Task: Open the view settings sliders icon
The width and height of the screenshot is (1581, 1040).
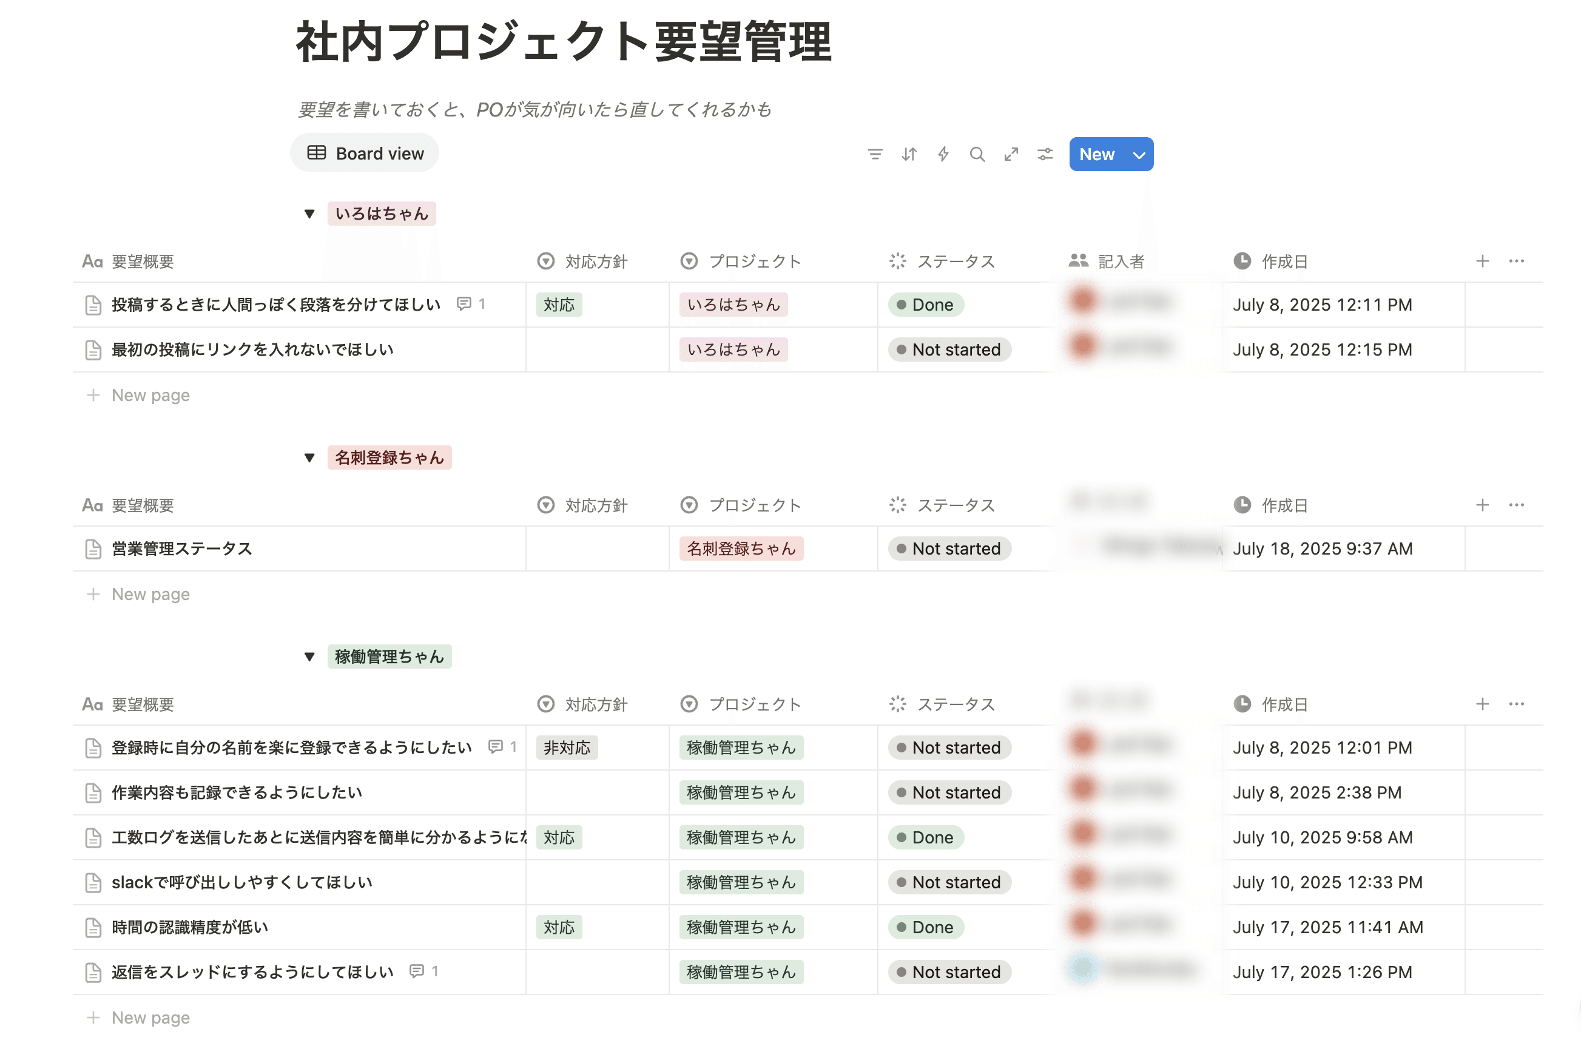Action: coord(1045,154)
